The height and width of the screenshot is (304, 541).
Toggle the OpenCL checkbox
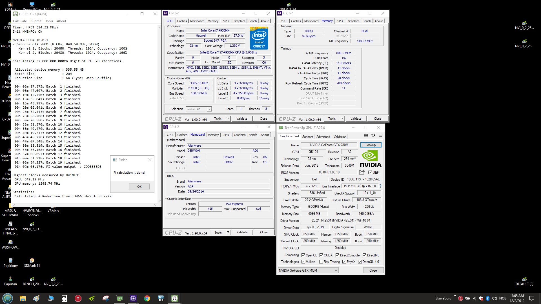pyautogui.click(x=303, y=255)
